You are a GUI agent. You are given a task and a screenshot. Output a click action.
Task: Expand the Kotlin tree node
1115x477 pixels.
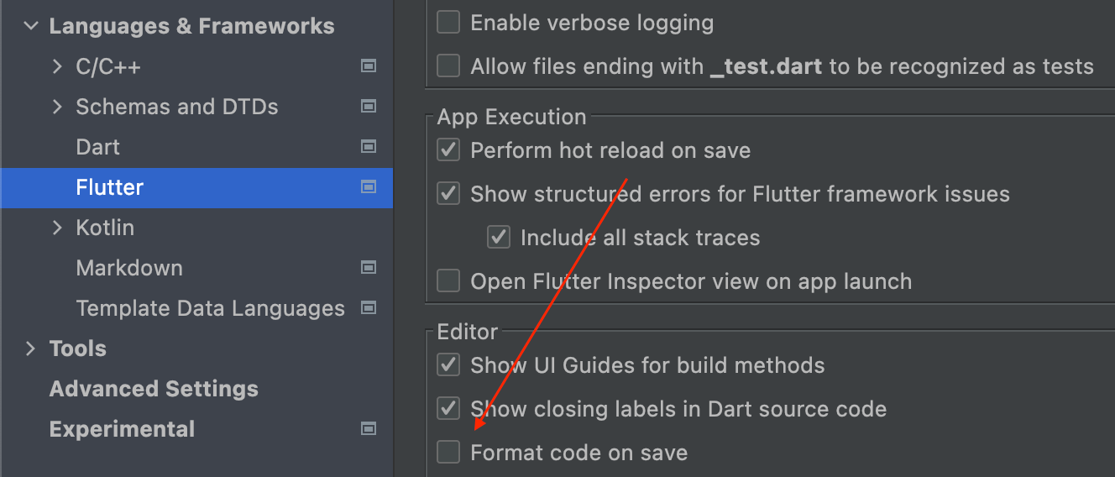point(57,228)
